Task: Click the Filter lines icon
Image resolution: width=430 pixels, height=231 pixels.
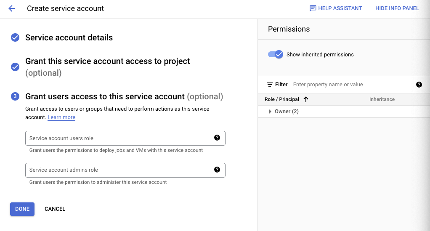Action: pyautogui.click(x=270, y=85)
